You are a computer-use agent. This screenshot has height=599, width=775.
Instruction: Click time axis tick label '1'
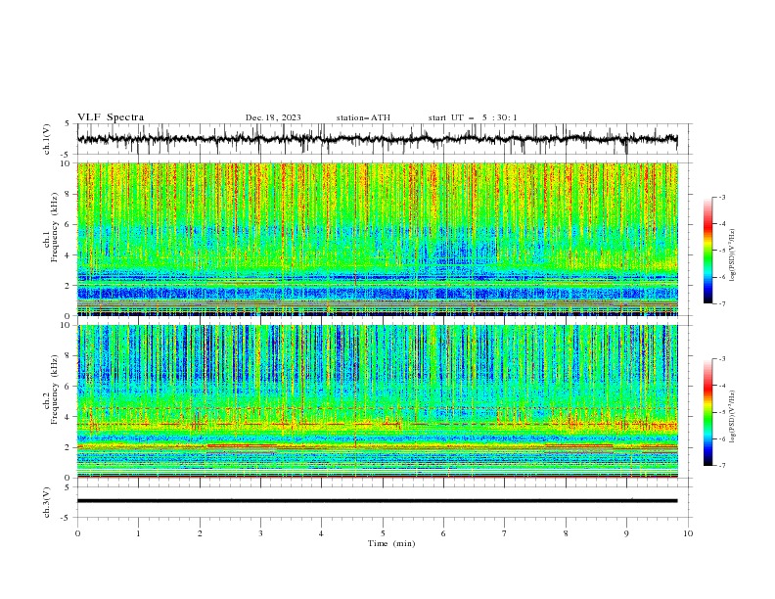[138, 533]
